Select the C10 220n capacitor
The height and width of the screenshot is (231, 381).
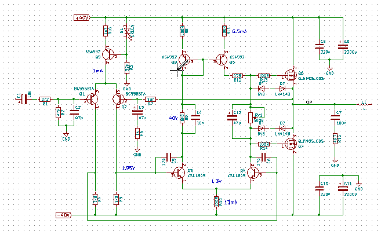point(319,189)
